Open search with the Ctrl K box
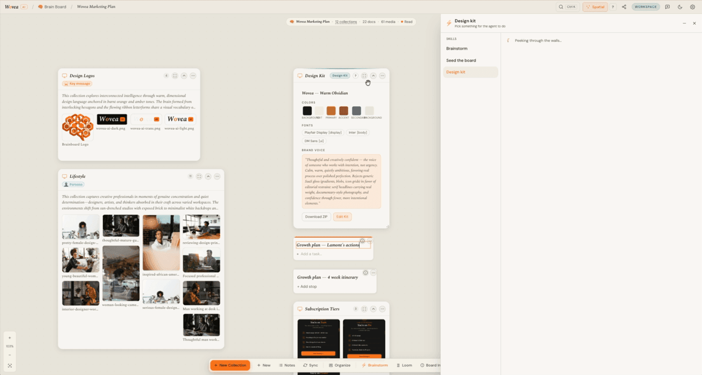Screen dimensions: 702x375 568,7
